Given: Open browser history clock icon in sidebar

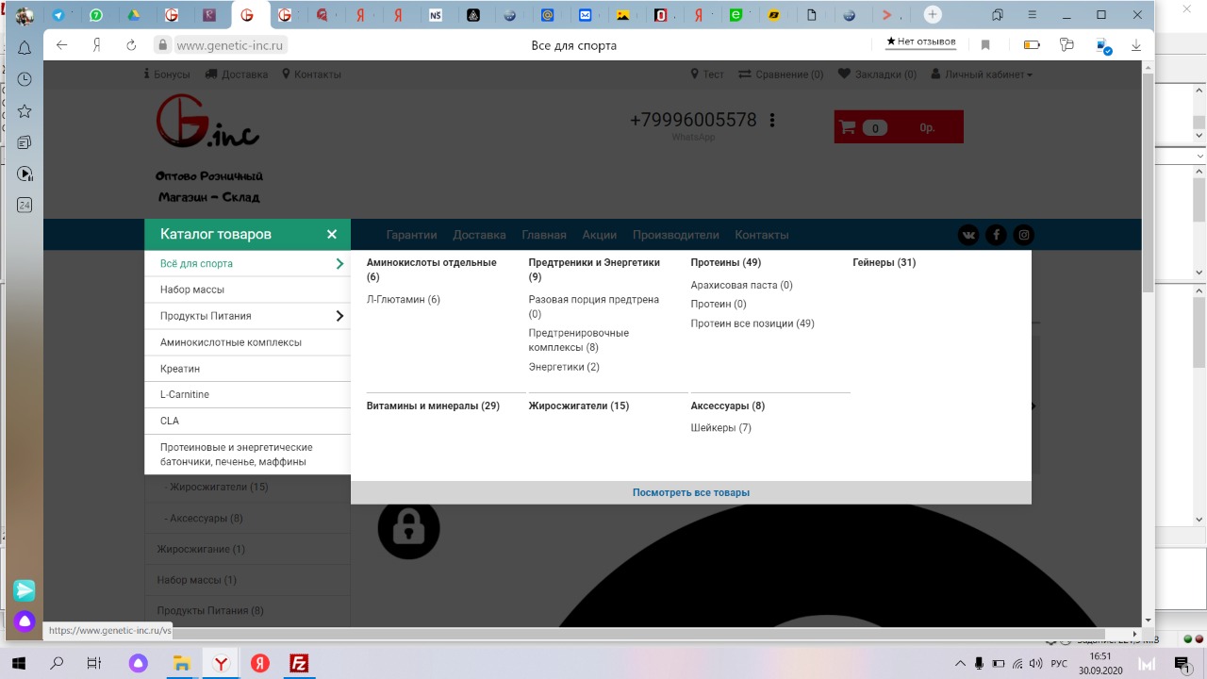Looking at the screenshot, I should [x=25, y=79].
